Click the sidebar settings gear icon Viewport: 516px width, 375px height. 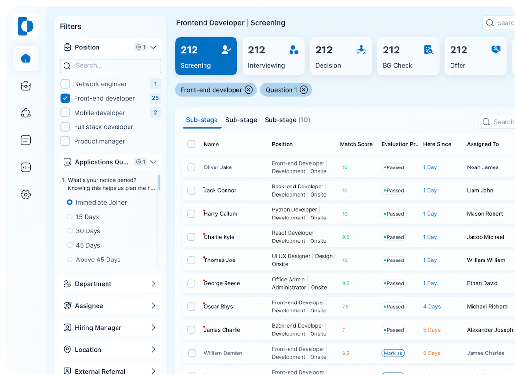pyautogui.click(x=26, y=195)
